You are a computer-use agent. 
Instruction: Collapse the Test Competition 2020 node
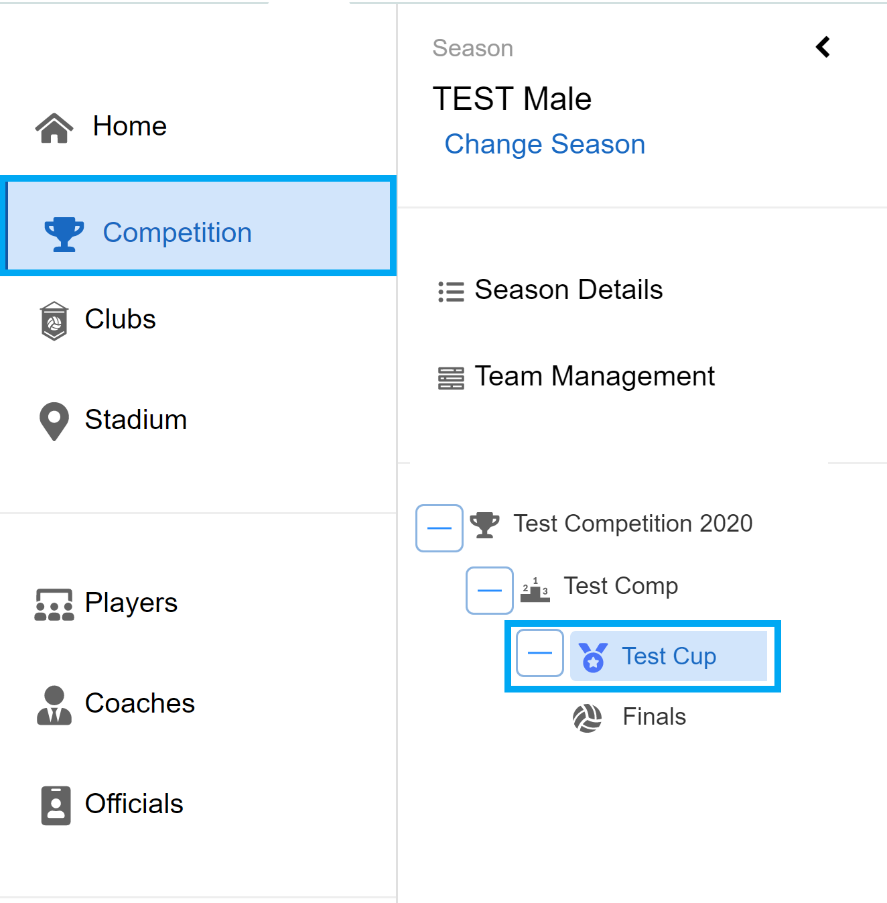click(x=439, y=528)
